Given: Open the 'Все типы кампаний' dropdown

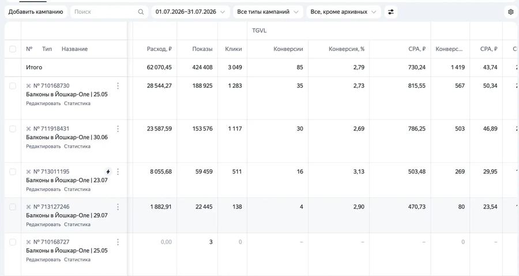Looking at the screenshot, I should pos(268,12).
